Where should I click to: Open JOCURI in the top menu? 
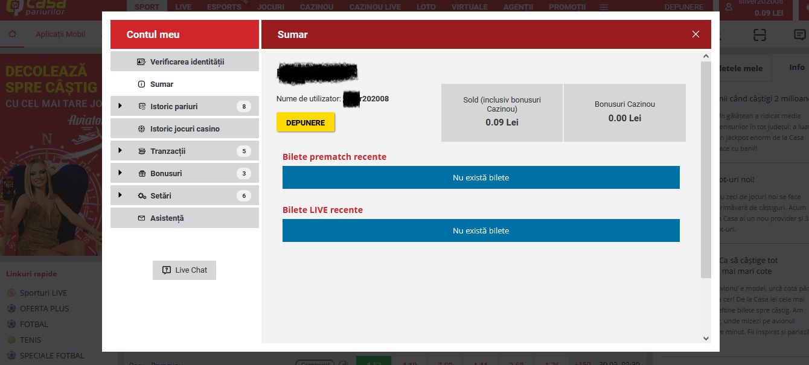[270, 7]
